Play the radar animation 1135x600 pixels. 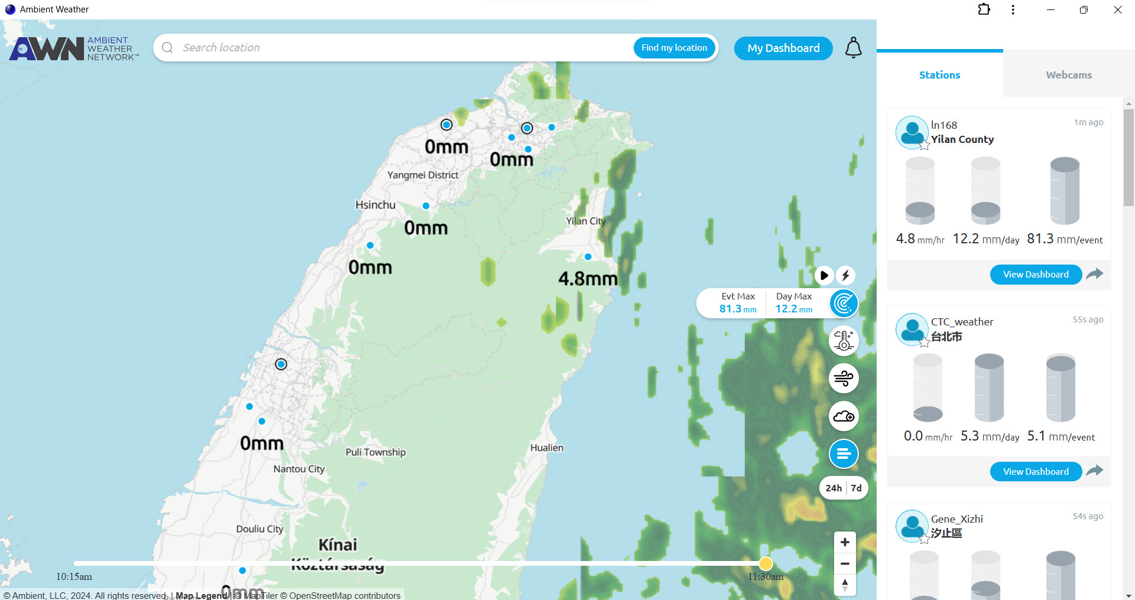pos(824,275)
